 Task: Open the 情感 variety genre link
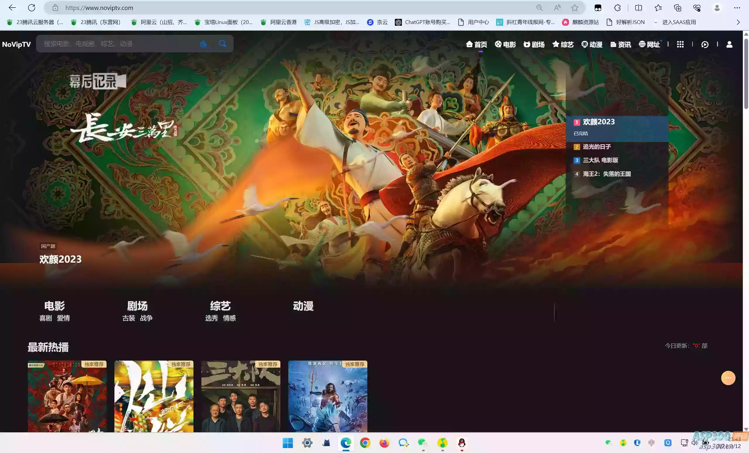click(229, 318)
